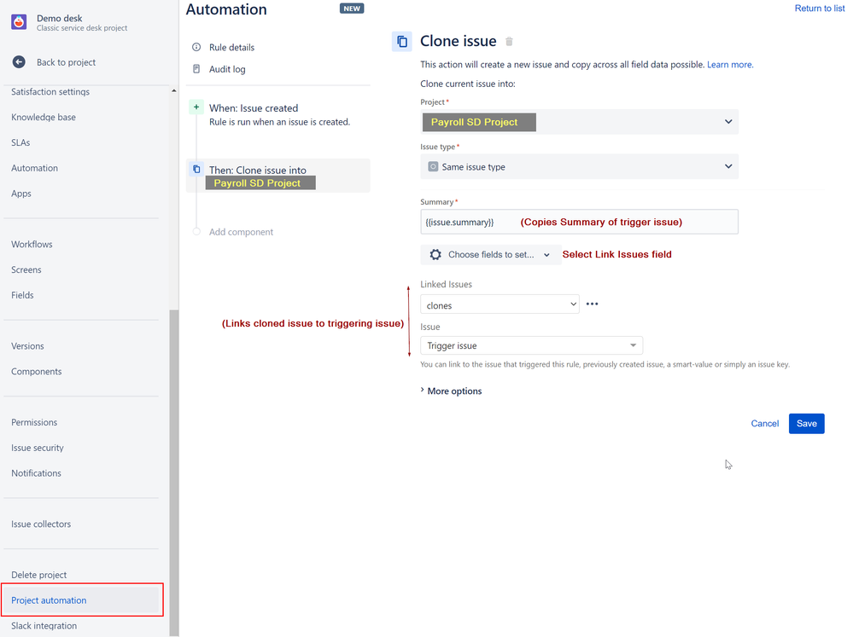
Task: Open the Project dropdown showing Payroll SD Project
Action: point(580,122)
